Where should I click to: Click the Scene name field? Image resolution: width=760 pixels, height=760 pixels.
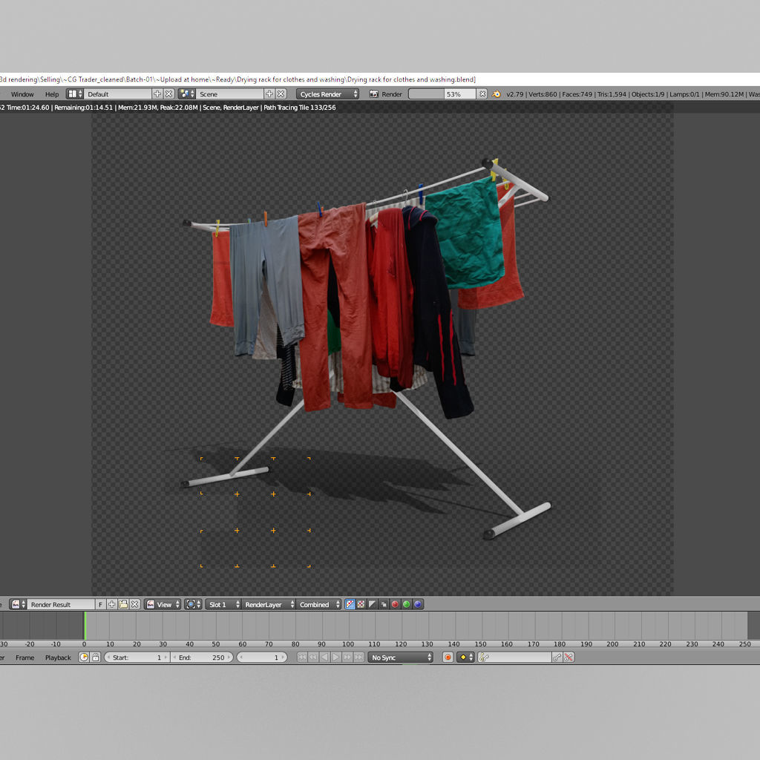coord(230,94)
